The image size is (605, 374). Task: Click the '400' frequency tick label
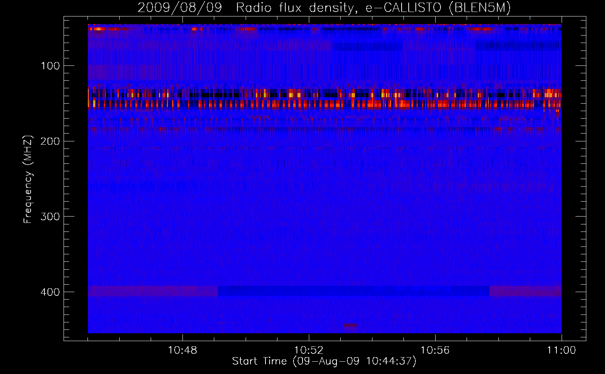tap(50, 292)
